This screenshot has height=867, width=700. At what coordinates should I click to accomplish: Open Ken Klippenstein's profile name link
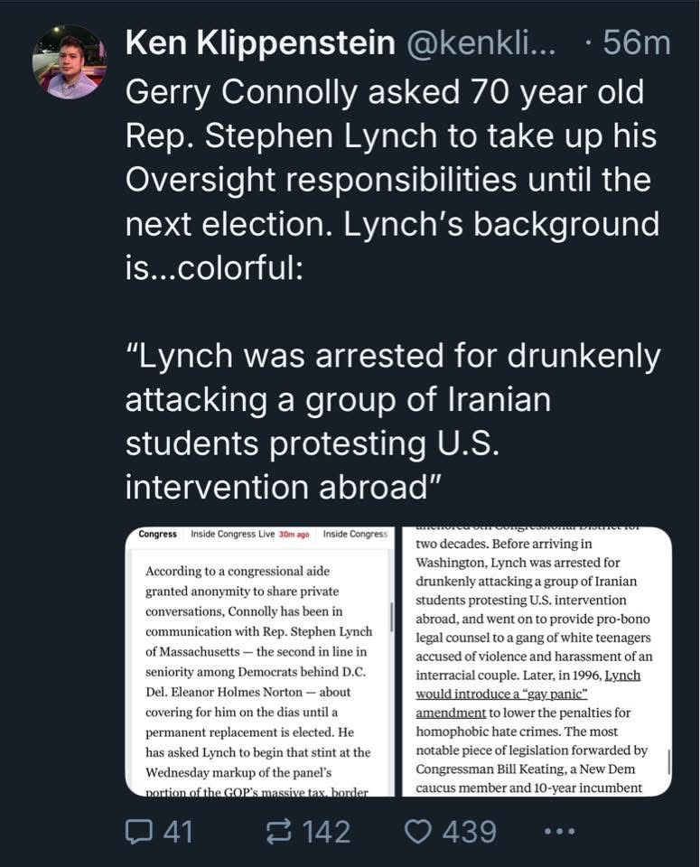[x=259, y=42]
